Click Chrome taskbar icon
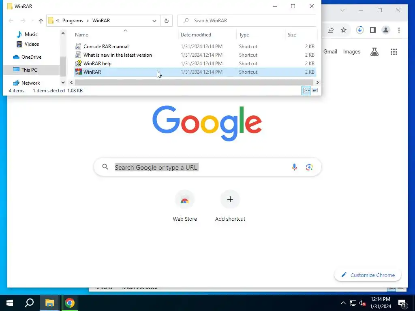The height and width of the screenshot is (311, 415). pos(70,303)
